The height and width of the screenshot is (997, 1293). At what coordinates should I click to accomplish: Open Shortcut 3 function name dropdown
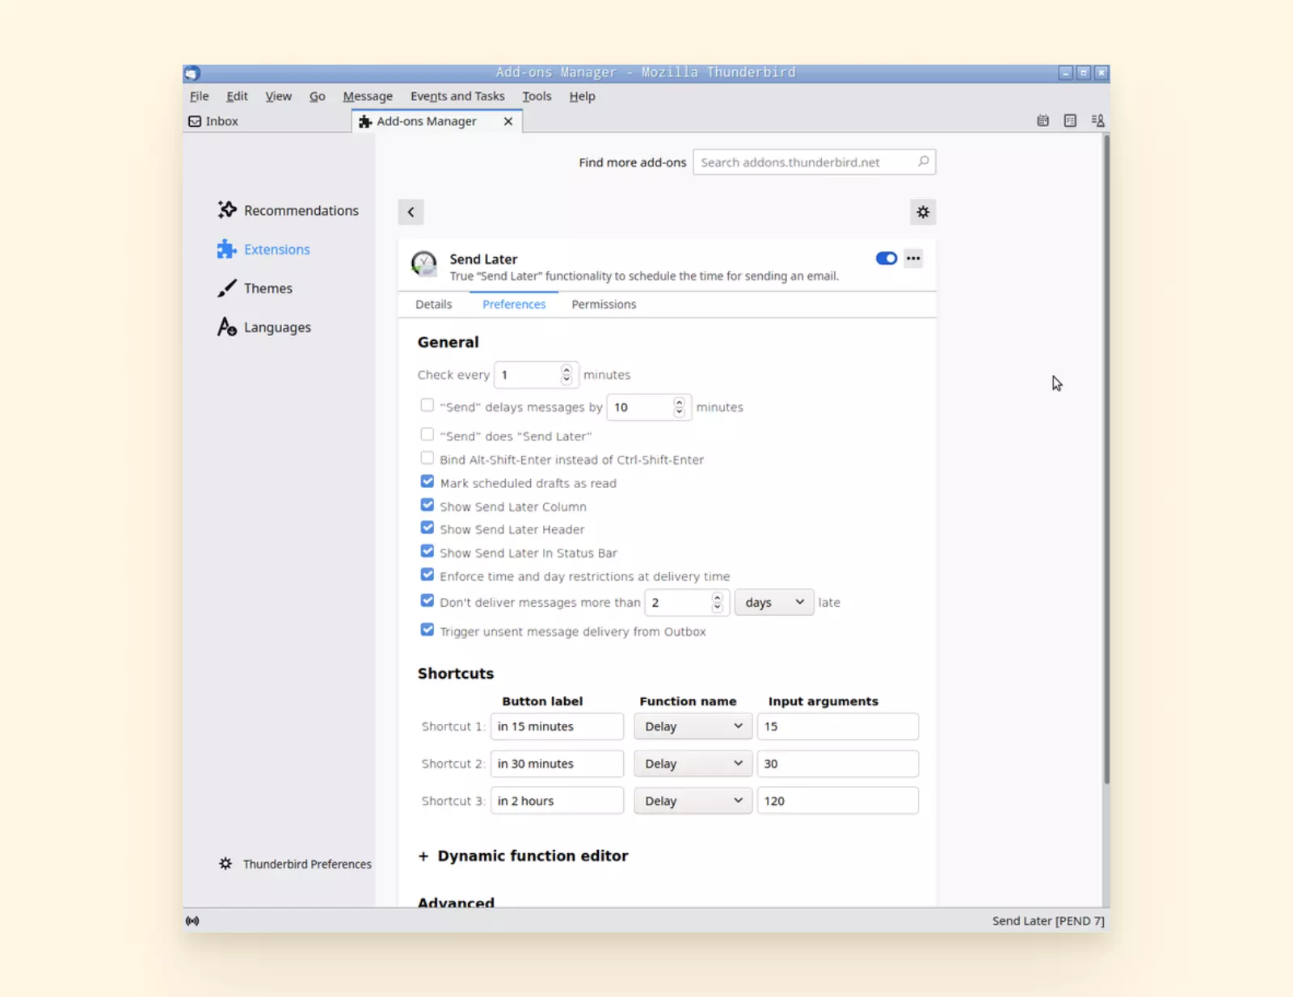tap(693, 801)
